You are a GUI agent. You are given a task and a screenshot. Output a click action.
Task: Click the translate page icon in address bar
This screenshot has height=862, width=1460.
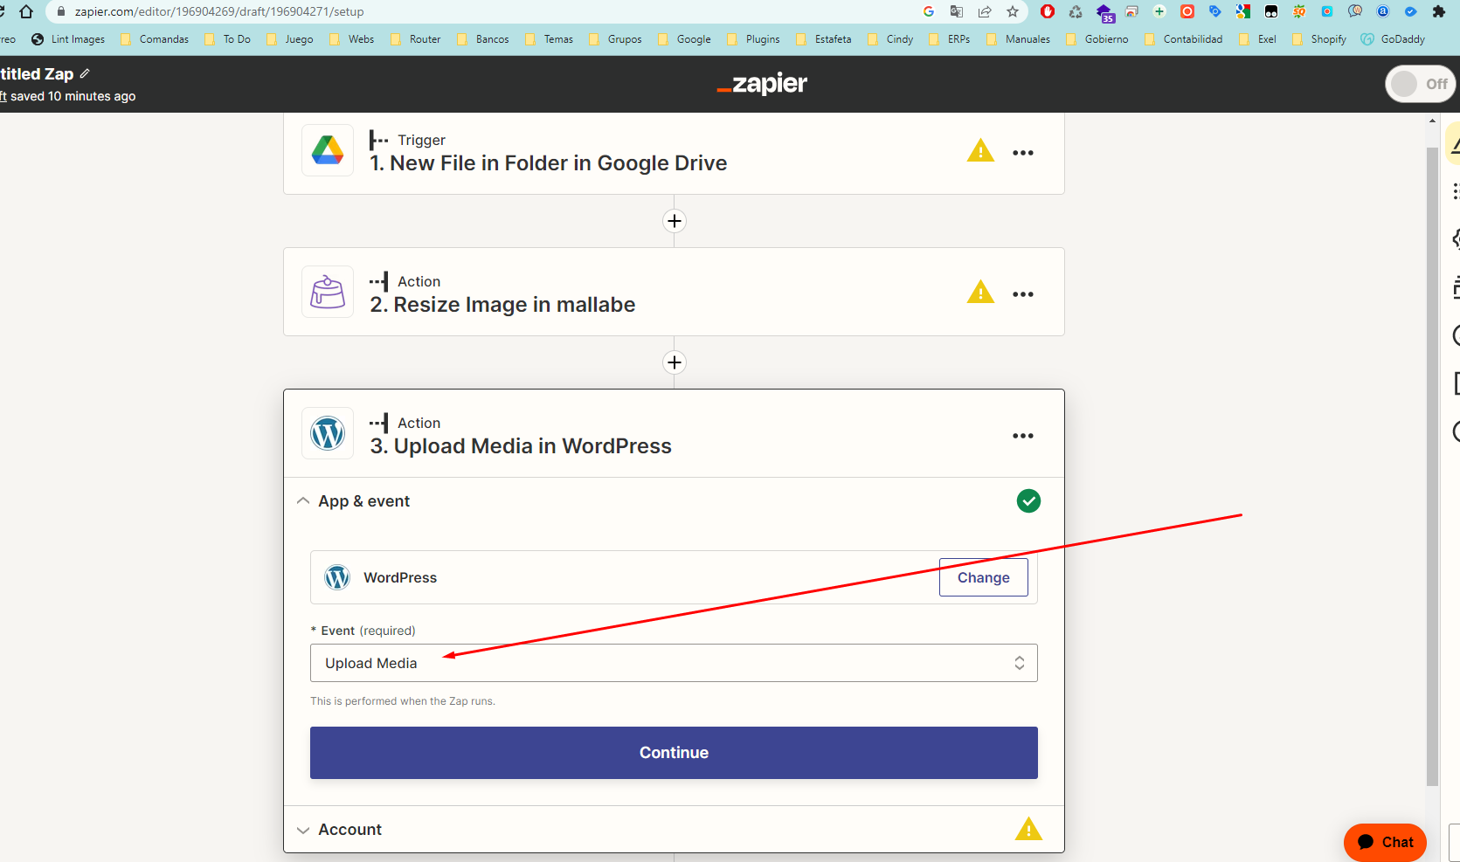click(x=957, y=11)
